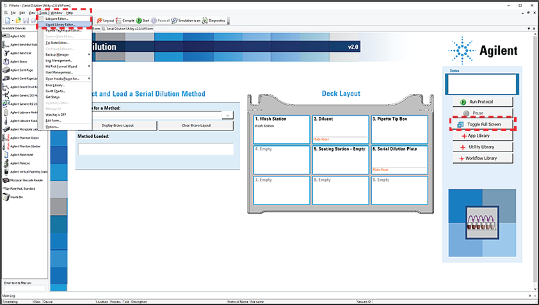Click the device filter text field
Image resolution: width=539 pixels, height=305 pixels.
[x=24, y=288]
